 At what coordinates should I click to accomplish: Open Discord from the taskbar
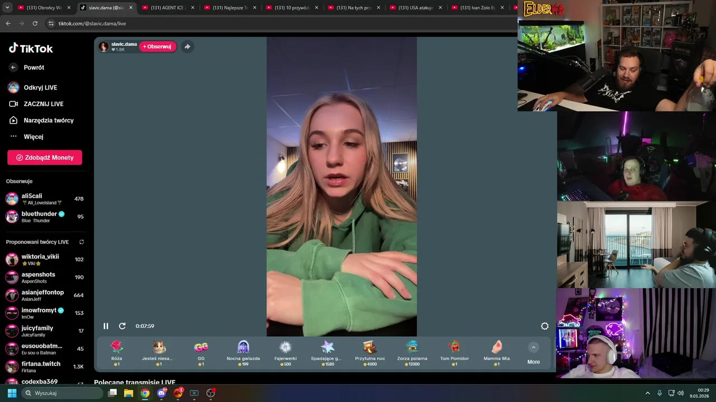click(162, 393)
